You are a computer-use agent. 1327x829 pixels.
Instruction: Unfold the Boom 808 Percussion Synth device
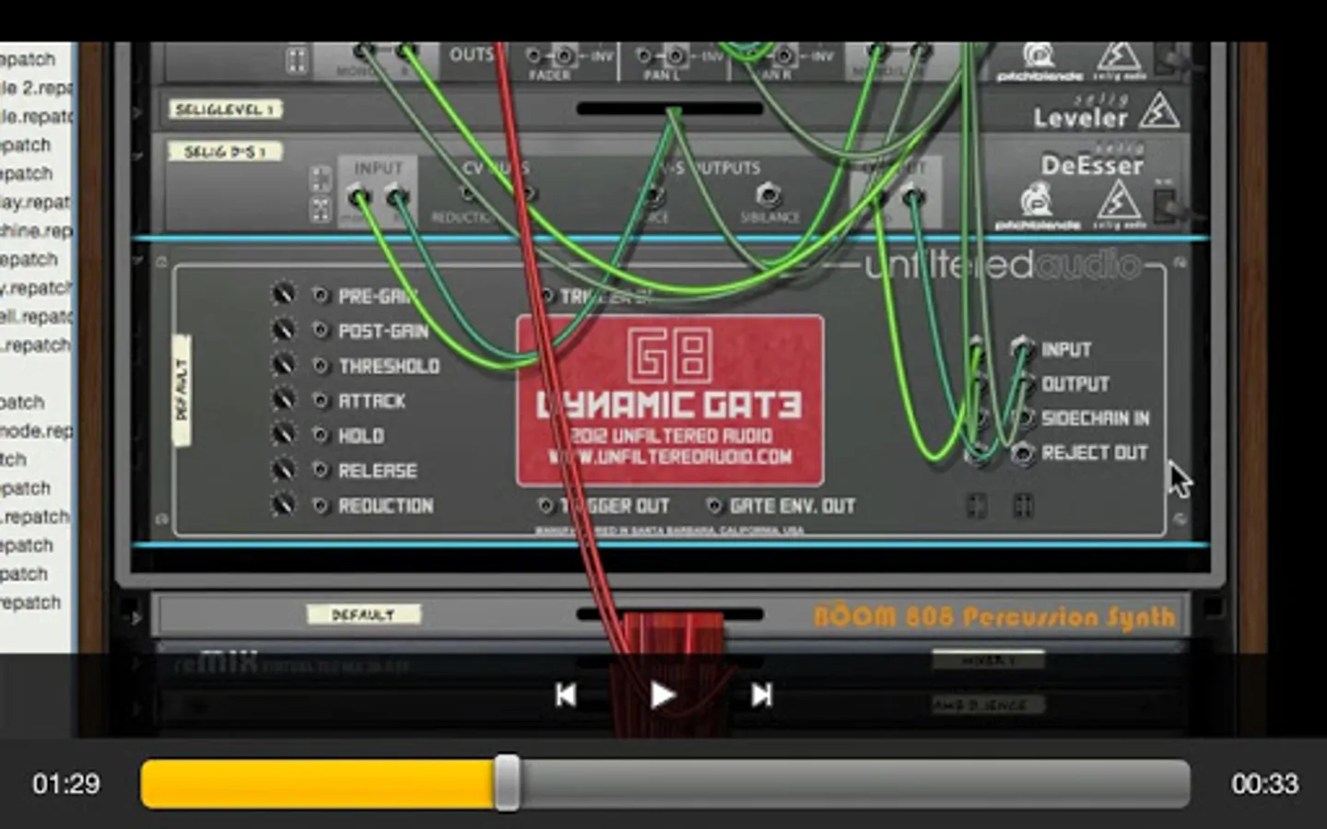137,617
